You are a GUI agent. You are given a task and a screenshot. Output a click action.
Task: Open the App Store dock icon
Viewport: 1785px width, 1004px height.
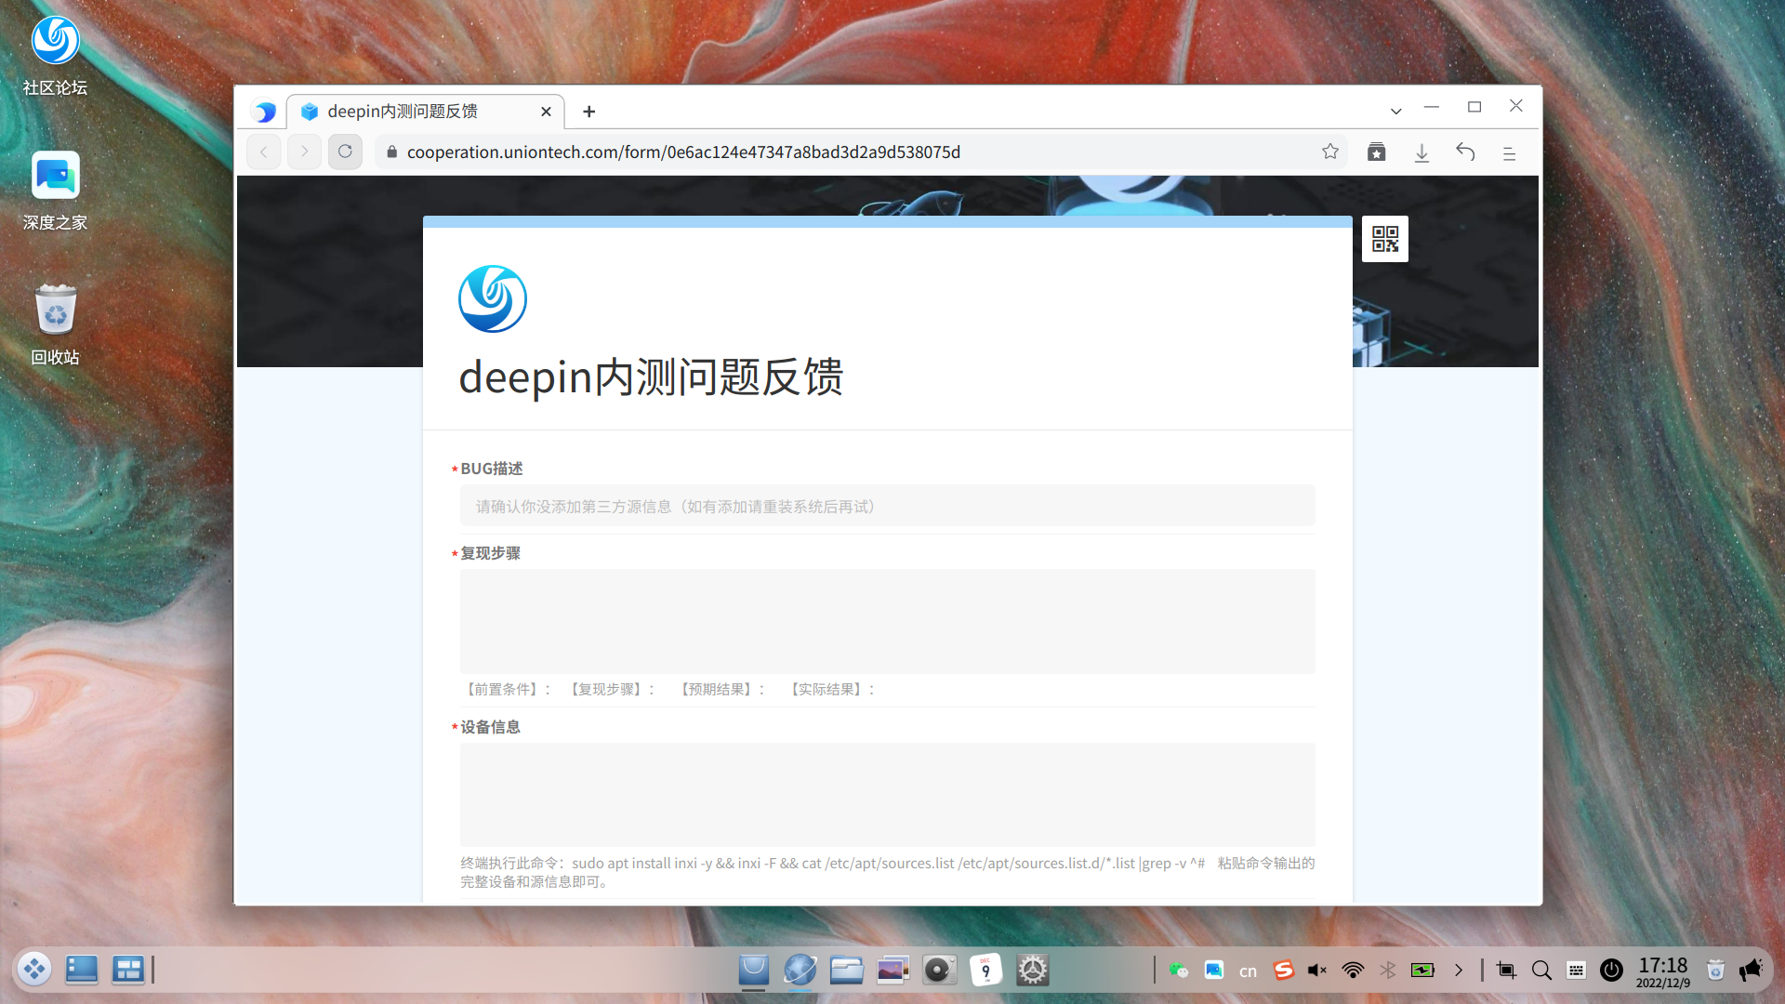coord(754,970)
